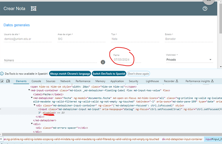The image size is (222, 144).
Task: Open the Memory tab
Action: tap(100, 81)
